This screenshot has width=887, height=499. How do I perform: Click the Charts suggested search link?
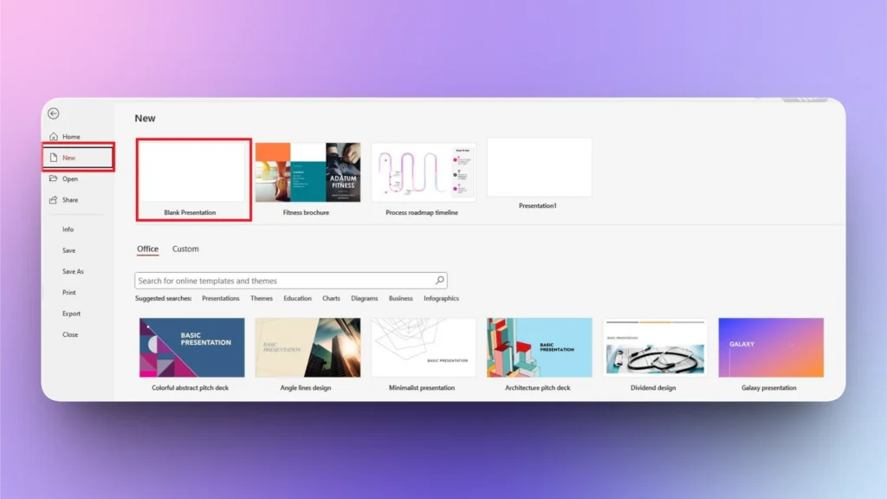point(331,298)
